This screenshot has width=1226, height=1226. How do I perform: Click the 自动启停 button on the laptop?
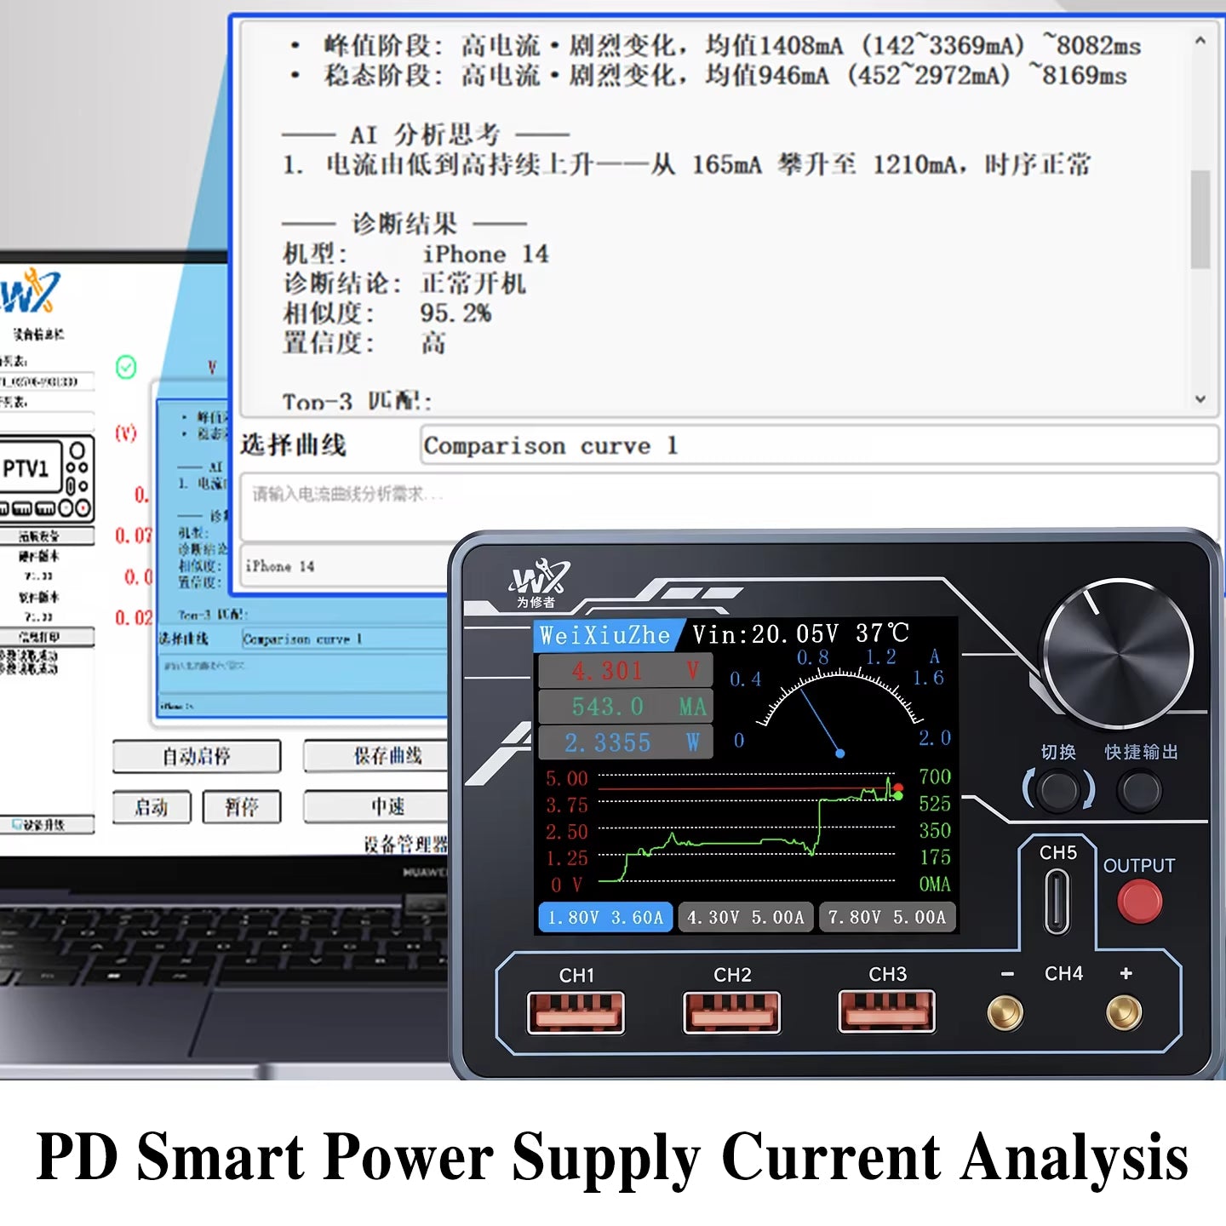(197, 756)
